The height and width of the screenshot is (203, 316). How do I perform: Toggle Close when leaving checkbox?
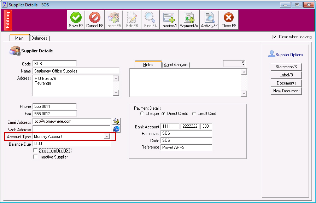click(x=275, y=37)
